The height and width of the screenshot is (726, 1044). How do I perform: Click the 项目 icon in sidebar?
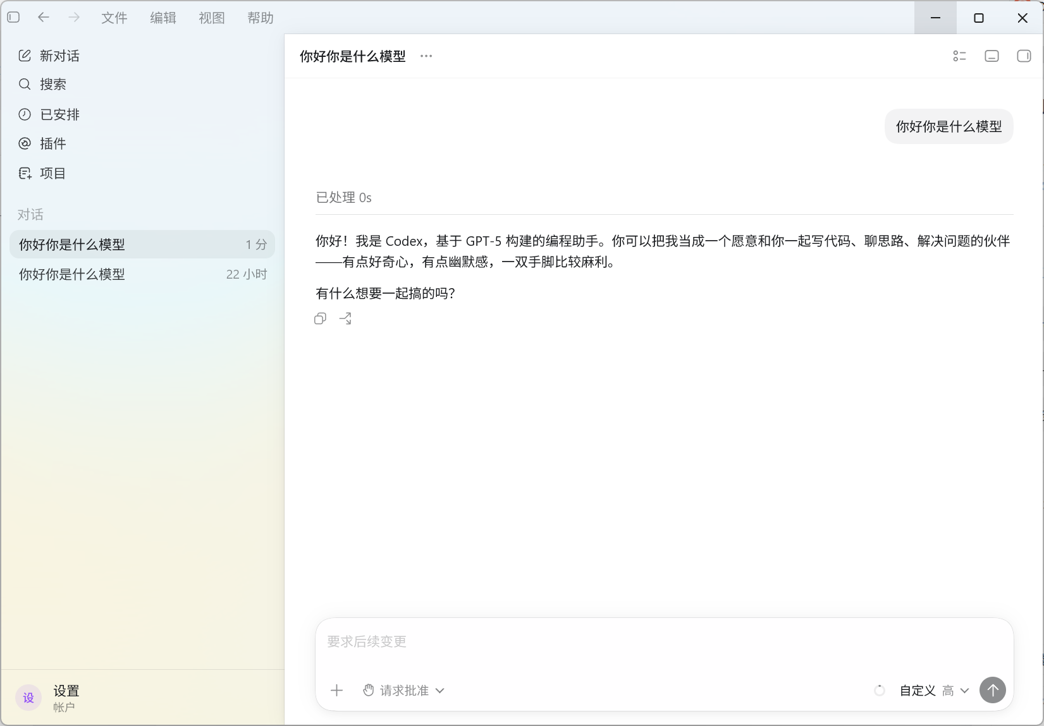25,173
